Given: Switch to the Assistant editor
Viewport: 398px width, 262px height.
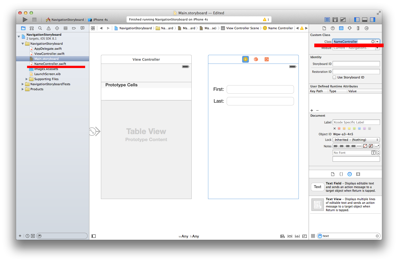Looking at the screenshot, I should 335,20.
